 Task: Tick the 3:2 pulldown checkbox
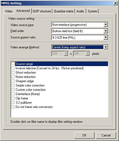tap(13, 103)
